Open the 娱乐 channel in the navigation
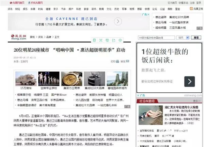The image size is (204, 147). coord(25,9)
